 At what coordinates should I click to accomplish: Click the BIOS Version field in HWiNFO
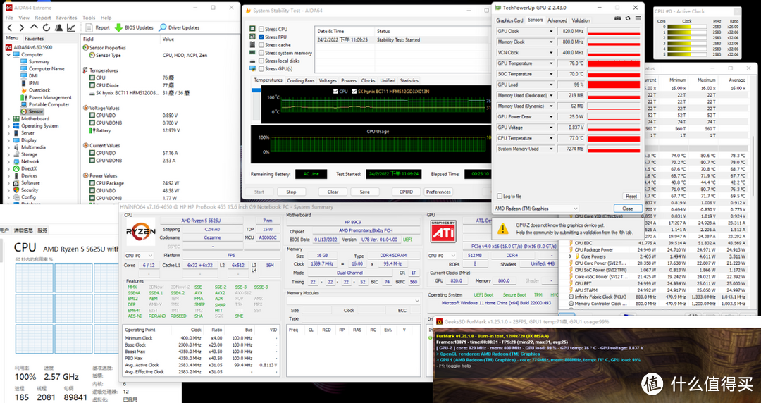[379, 240]
